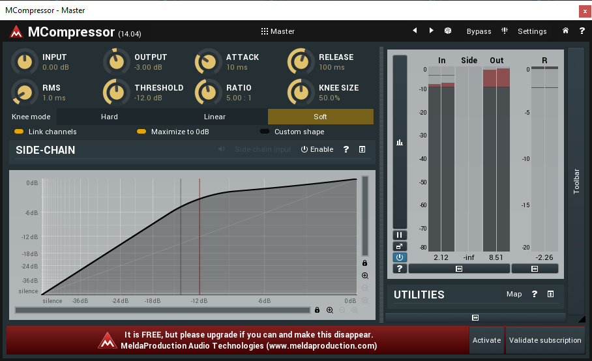Open the Master preset selector
The height and width of the screenshot is (361, 592).
click(x=278, y=31)
